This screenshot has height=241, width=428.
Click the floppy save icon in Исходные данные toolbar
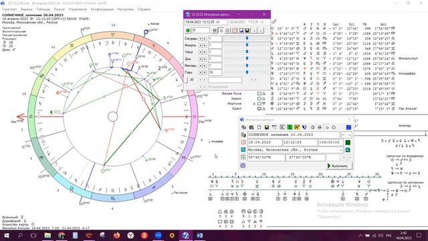(267, 127)
